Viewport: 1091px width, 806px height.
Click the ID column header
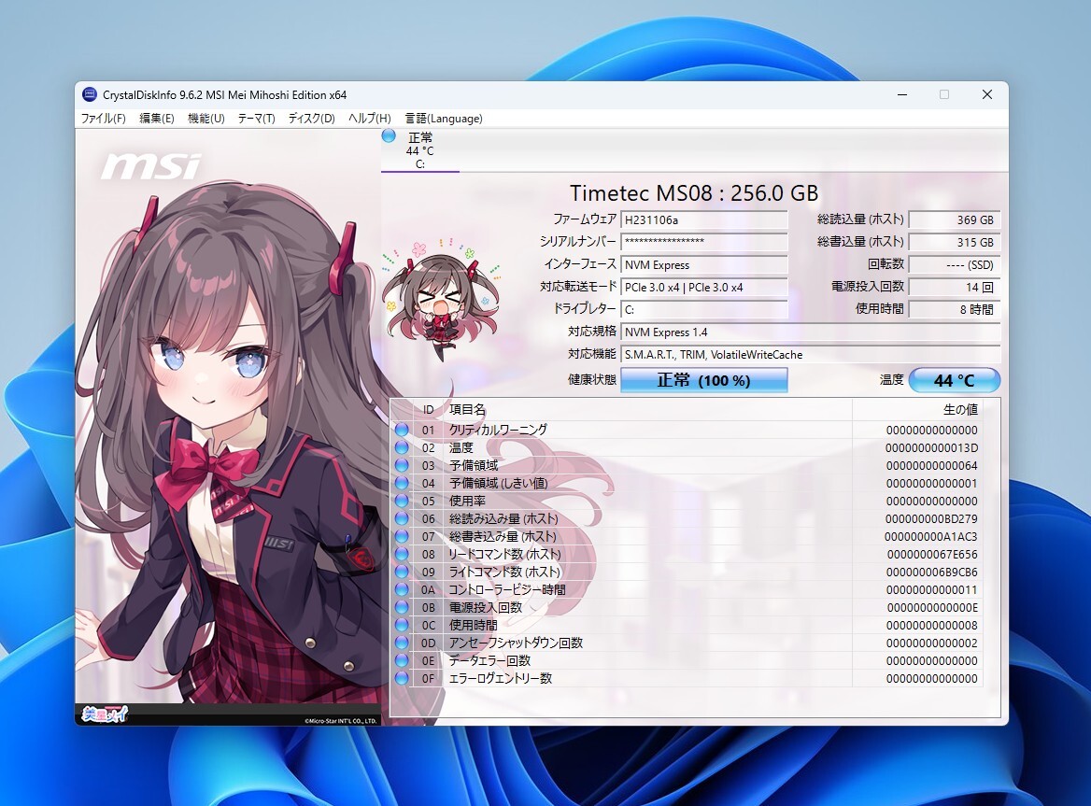click(428, 410)
